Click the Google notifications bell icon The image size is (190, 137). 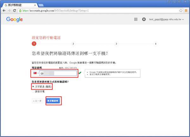pyautogui.click(x=144, y=19)
